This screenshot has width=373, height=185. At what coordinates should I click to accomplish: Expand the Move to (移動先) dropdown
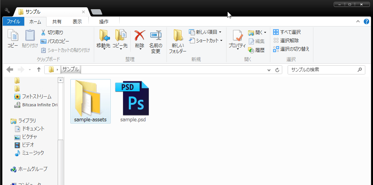coord(103,49)
